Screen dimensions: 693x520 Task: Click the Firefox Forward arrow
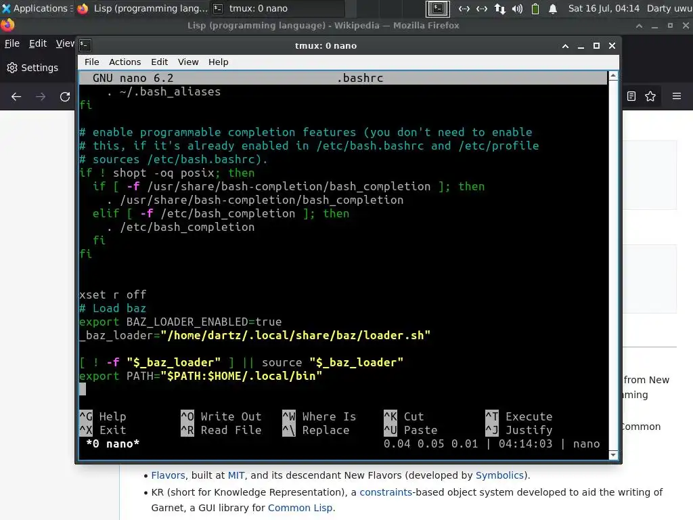pyautogui.click(x=41, y=96)
